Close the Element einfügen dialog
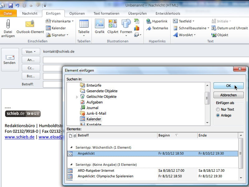The width and height of the screenshot is (249, 187). coord(239,69)
